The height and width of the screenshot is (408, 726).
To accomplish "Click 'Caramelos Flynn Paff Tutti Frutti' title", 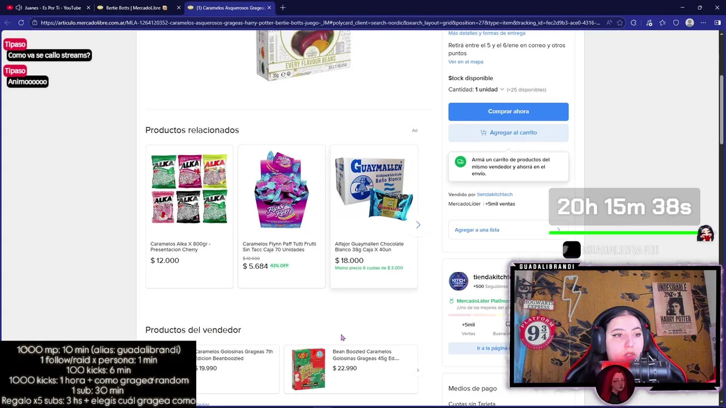I will 279,246.
